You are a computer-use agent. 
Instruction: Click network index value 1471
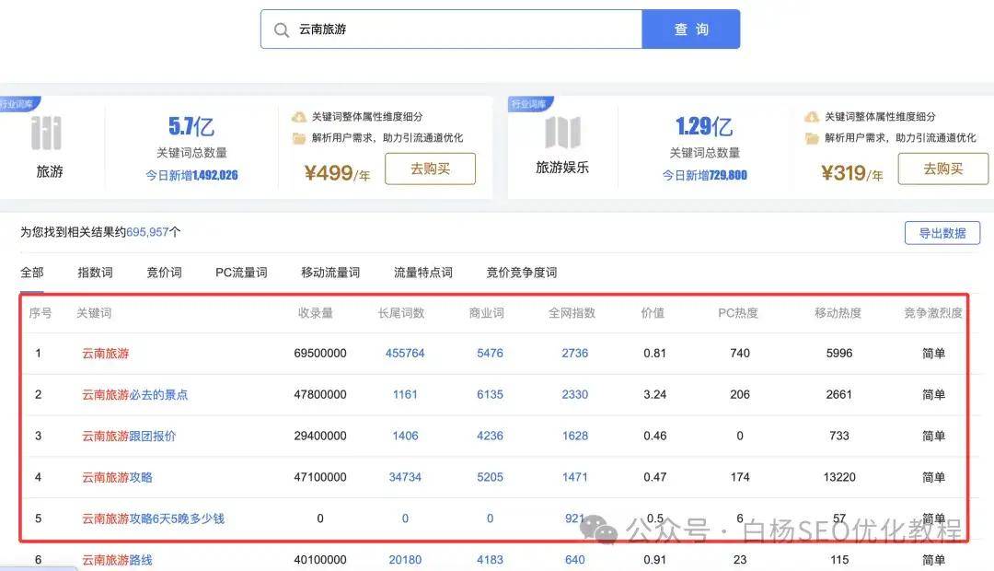pyautogui.click(x=575, y=477)
